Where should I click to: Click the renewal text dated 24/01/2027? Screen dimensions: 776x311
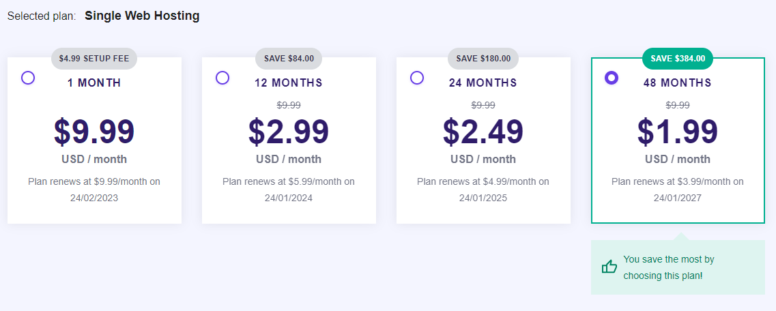[678, 190]
